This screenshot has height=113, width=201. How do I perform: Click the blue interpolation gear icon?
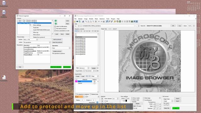[97, 102]
